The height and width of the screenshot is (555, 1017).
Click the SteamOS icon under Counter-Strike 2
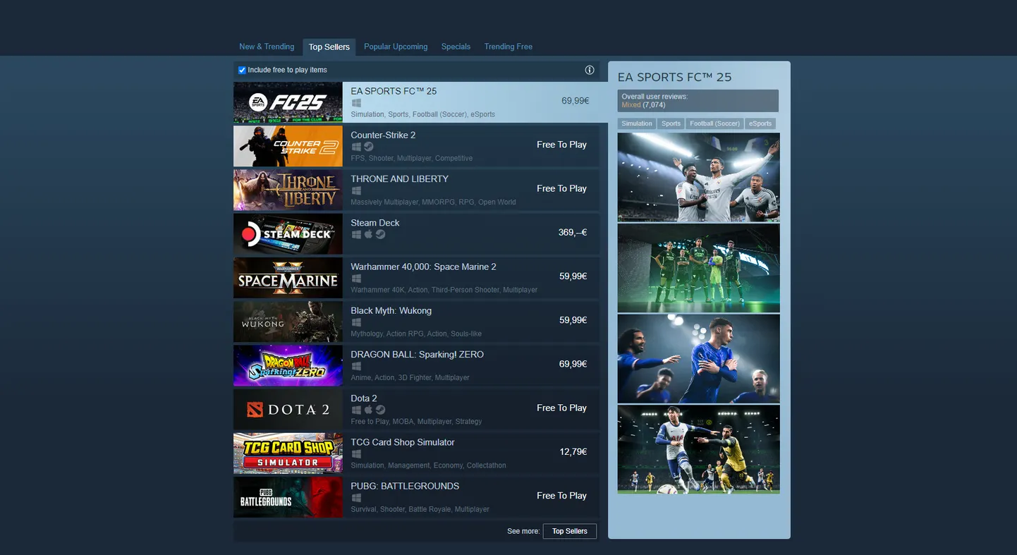pos(368,147)
